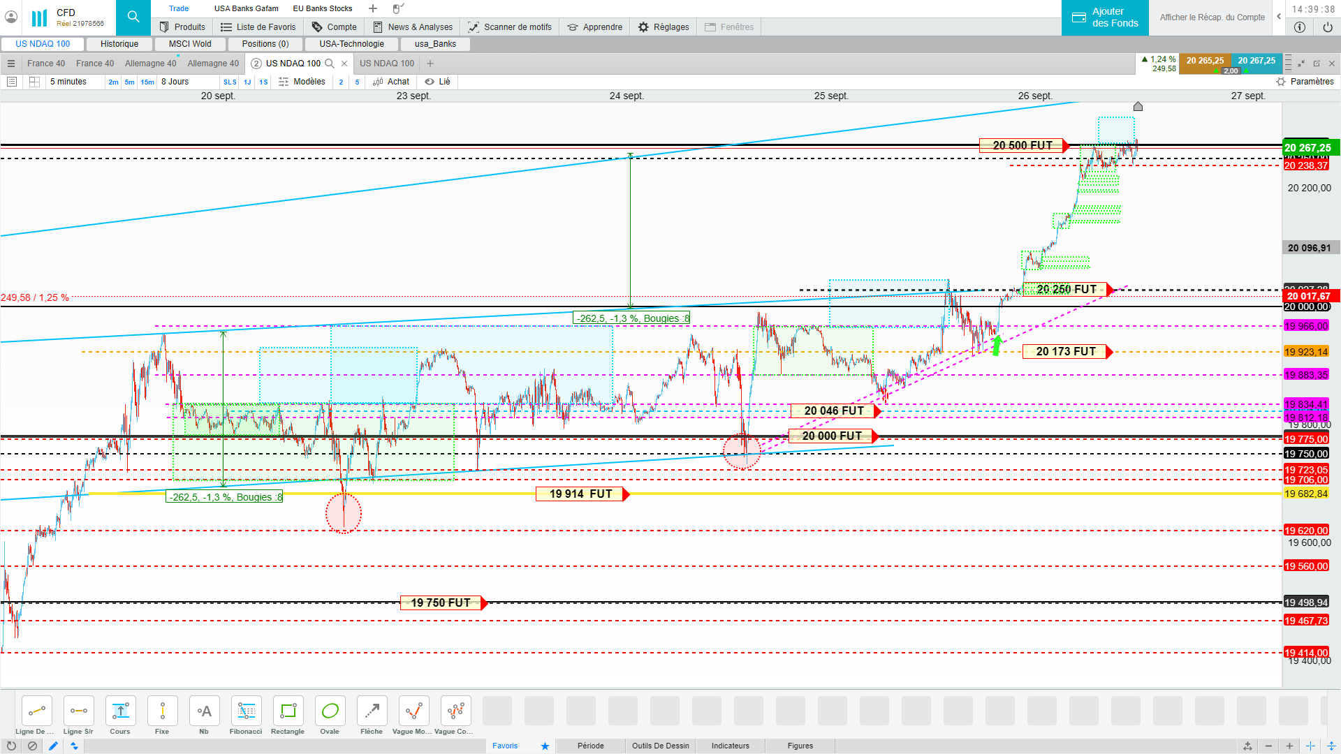Switch to the Historique tab
This screenshot has height=754, width=1341.
tap(119, 44)
